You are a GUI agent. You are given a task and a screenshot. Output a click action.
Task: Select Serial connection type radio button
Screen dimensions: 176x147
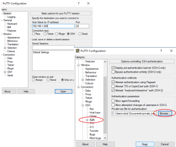(80, 34)
